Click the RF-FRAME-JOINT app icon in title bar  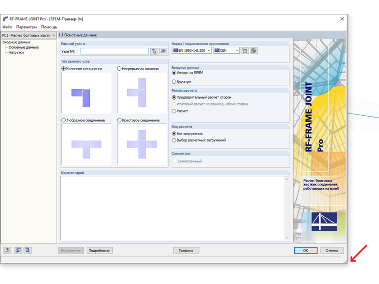point(5,19)
